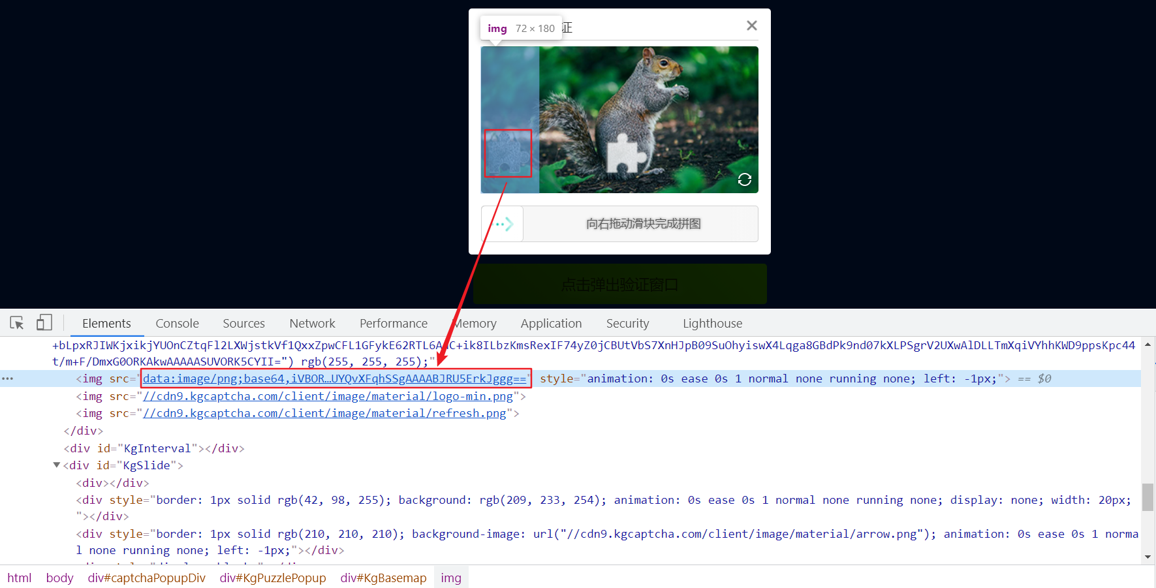Select div#KgBasemap breadcrumb
The image size is (1156, 588).
click(383, 578)
